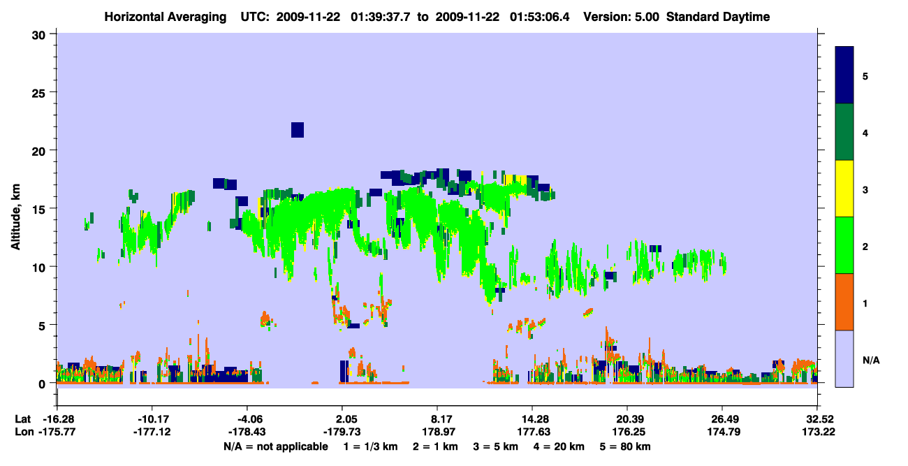The height and width of the screenshot is (466, 908).
Task: Click longitude value '-175.77'
Action: coord(58,432)
